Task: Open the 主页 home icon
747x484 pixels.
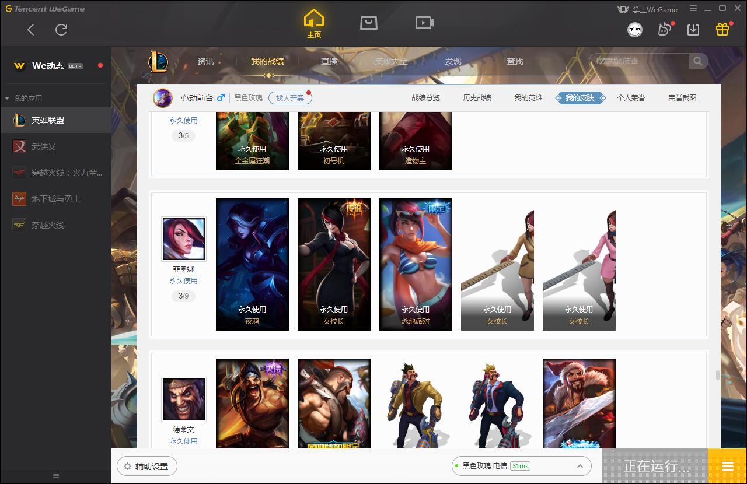Action: click(314, 24)
